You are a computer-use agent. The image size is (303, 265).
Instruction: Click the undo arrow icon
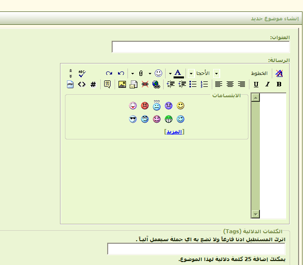click(x=121, y=73)
